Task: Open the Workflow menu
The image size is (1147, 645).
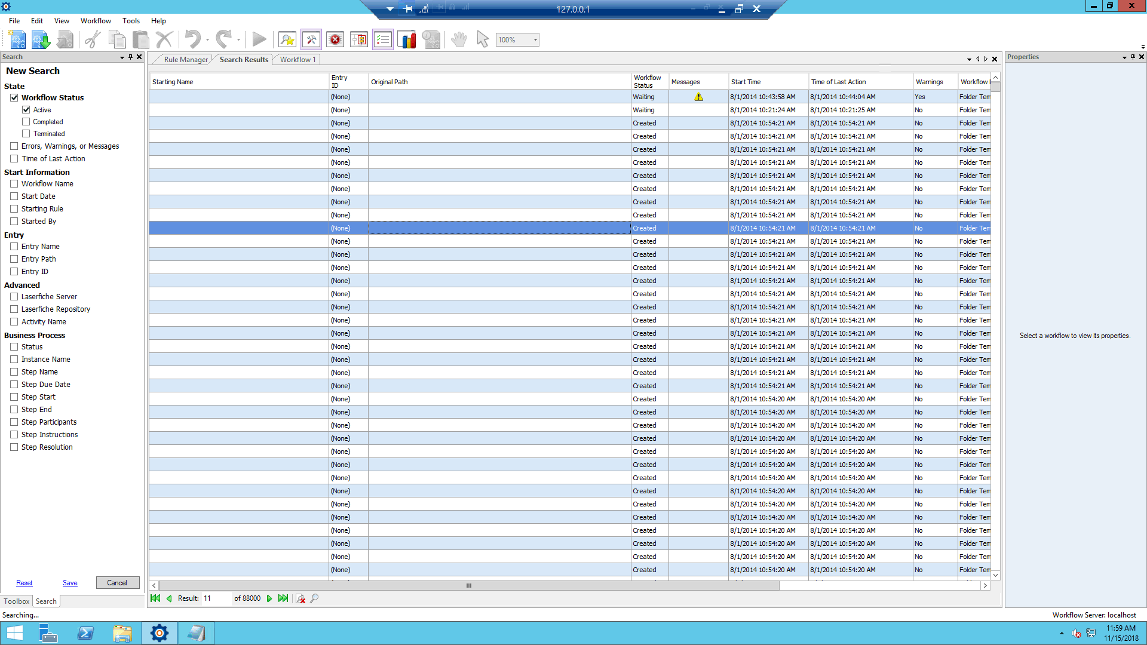Action: click(96, 20)
